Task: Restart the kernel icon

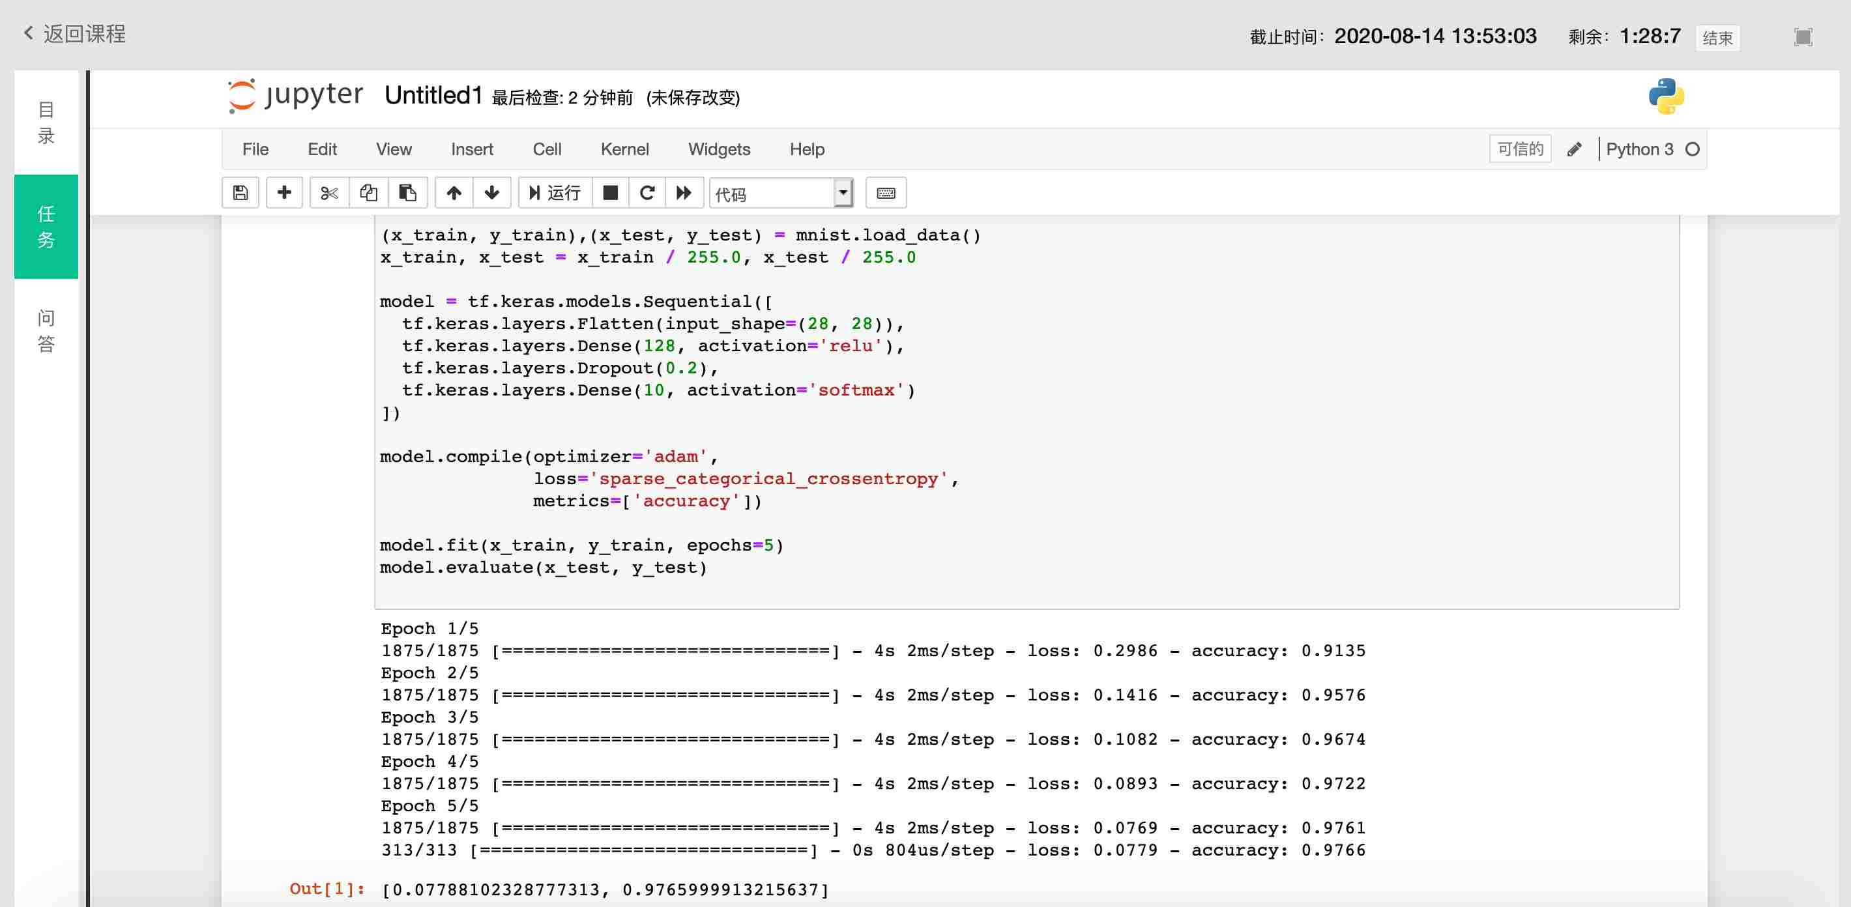Action: (647, 193)
